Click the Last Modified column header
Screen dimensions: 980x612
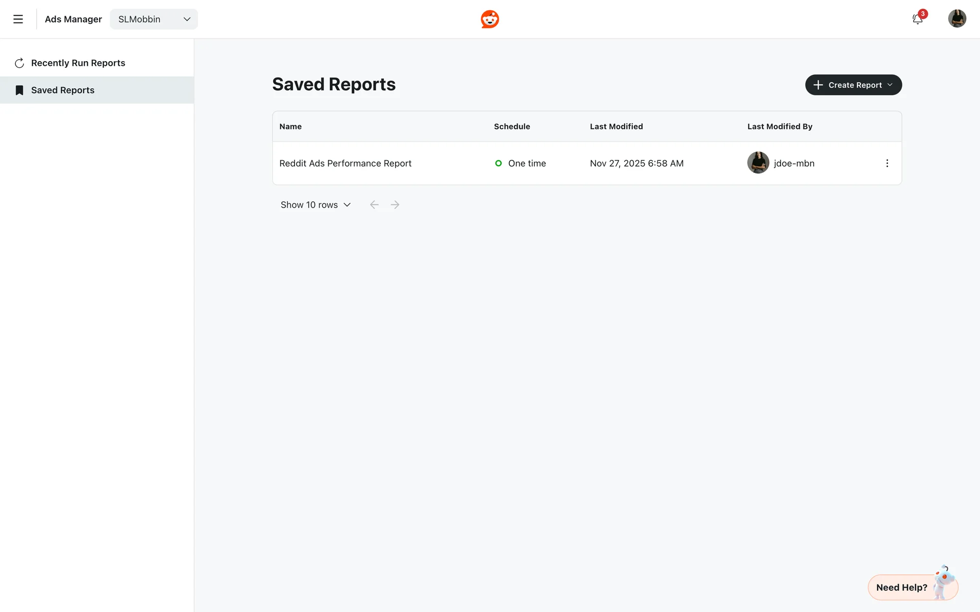pos(616,126)
